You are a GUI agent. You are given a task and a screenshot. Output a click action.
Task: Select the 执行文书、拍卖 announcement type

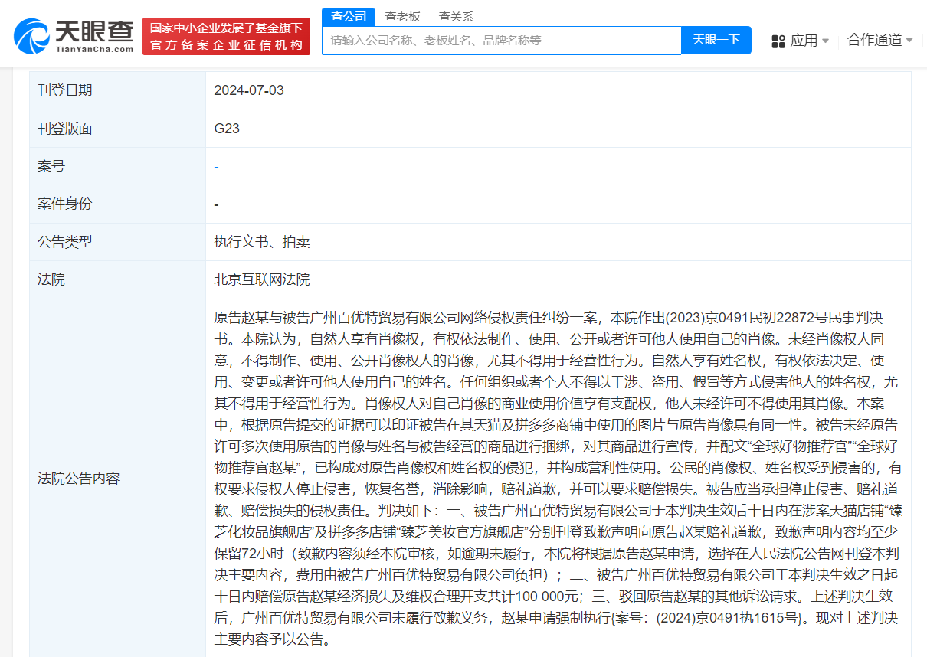click(264, 241)
